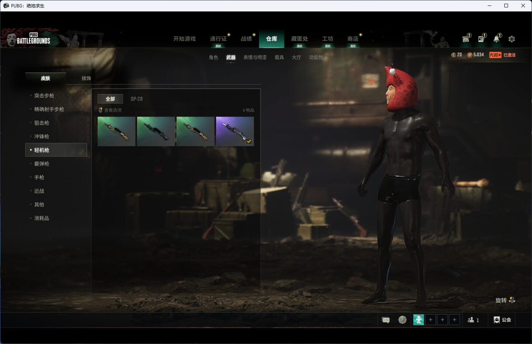The width and height of the screenshot is (532, 344).
Task: Select the 仓库 inventory tab
Action: coord(272,39)
